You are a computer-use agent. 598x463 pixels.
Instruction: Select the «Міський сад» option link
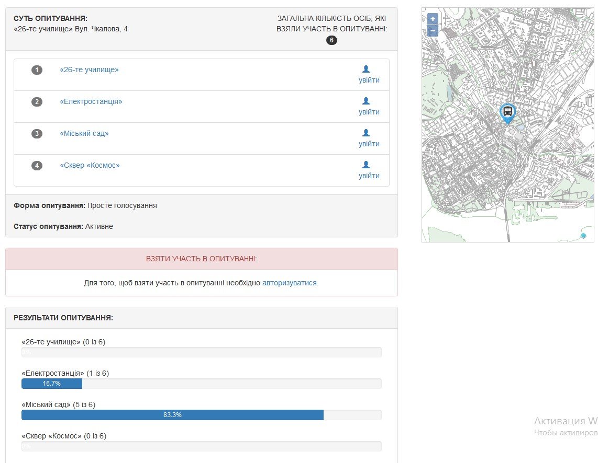[84, 133]
